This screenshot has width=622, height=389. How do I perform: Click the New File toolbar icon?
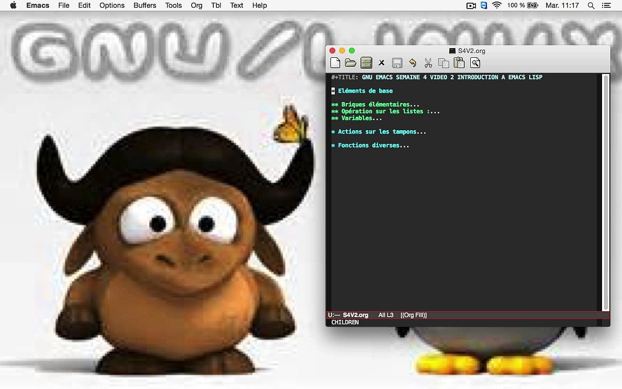click(335, 63)
